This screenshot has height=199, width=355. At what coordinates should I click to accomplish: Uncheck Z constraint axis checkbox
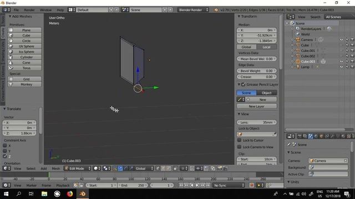coord(5,156)
